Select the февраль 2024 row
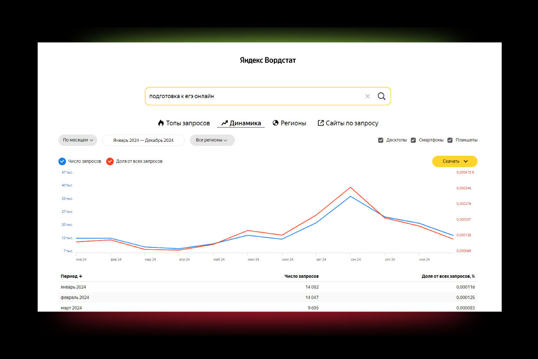The height and width of the screenshot is (359, 538). coord(268,298)
